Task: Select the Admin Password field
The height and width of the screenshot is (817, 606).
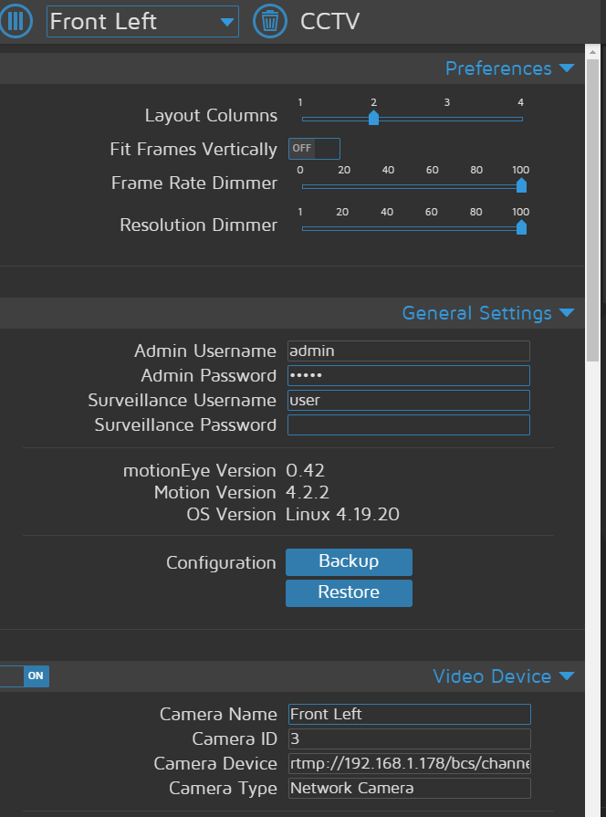Action: click(x=408, y=375)
